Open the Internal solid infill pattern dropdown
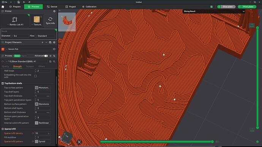 pos(43,123)
